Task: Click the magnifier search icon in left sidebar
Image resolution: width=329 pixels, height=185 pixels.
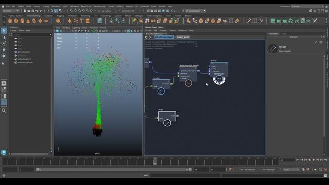Action: pyautogui.click(x=4, y=110)
